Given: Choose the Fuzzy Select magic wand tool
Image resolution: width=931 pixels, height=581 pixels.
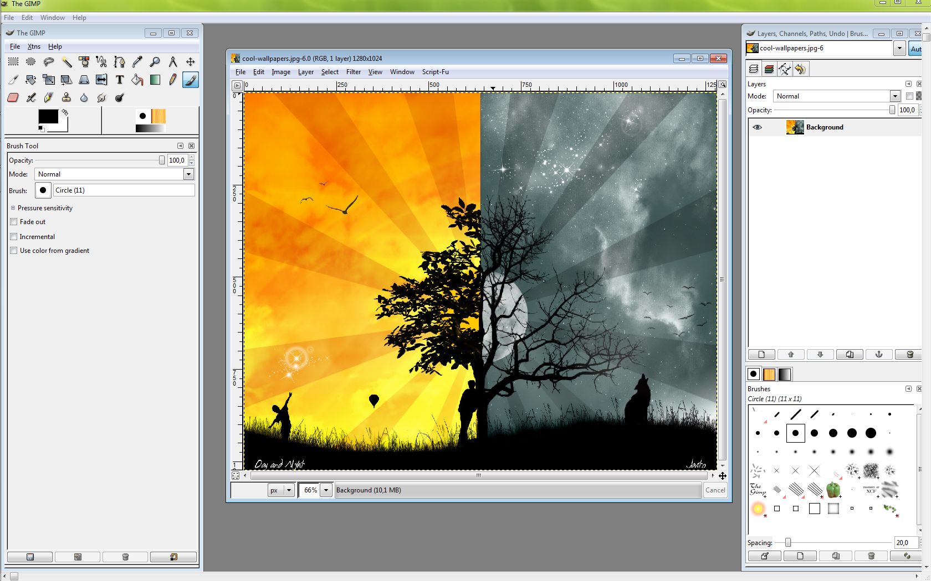Looking at the screenshot, I should 66,62.
